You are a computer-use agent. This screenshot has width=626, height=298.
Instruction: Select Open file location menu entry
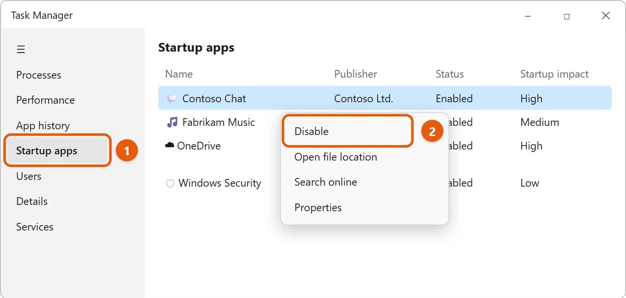point(336,157)
